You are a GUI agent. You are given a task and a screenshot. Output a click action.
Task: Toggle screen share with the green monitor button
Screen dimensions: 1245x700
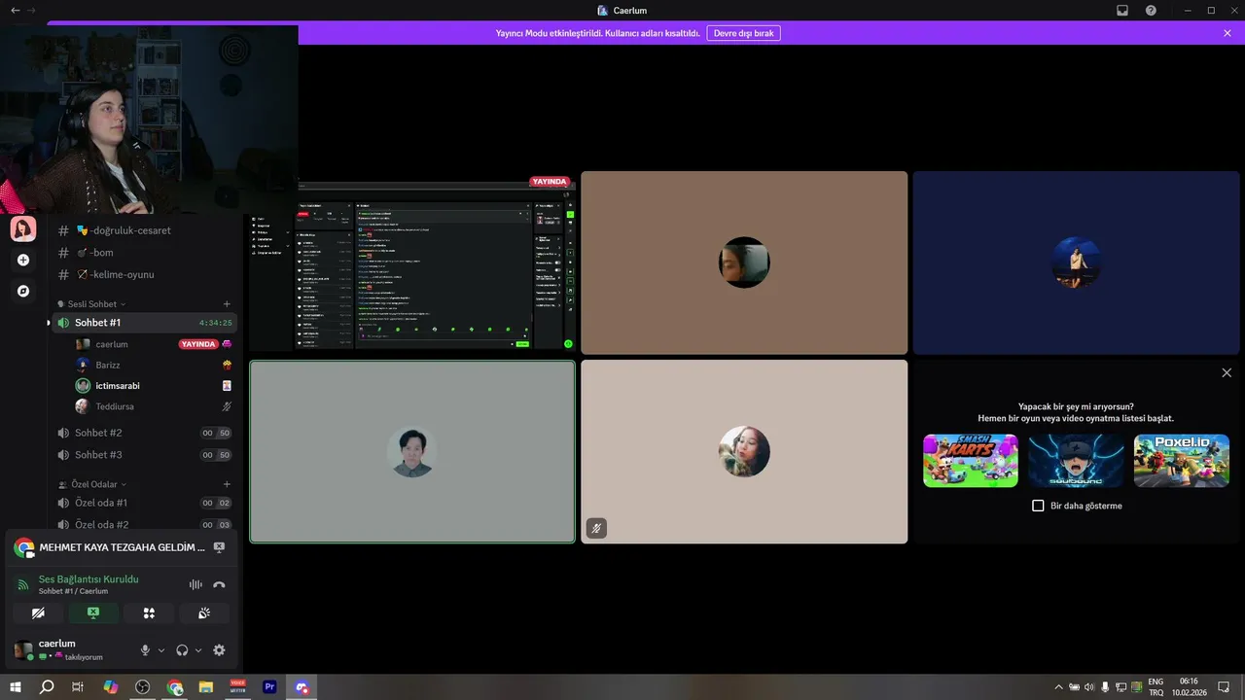[93, 613]
